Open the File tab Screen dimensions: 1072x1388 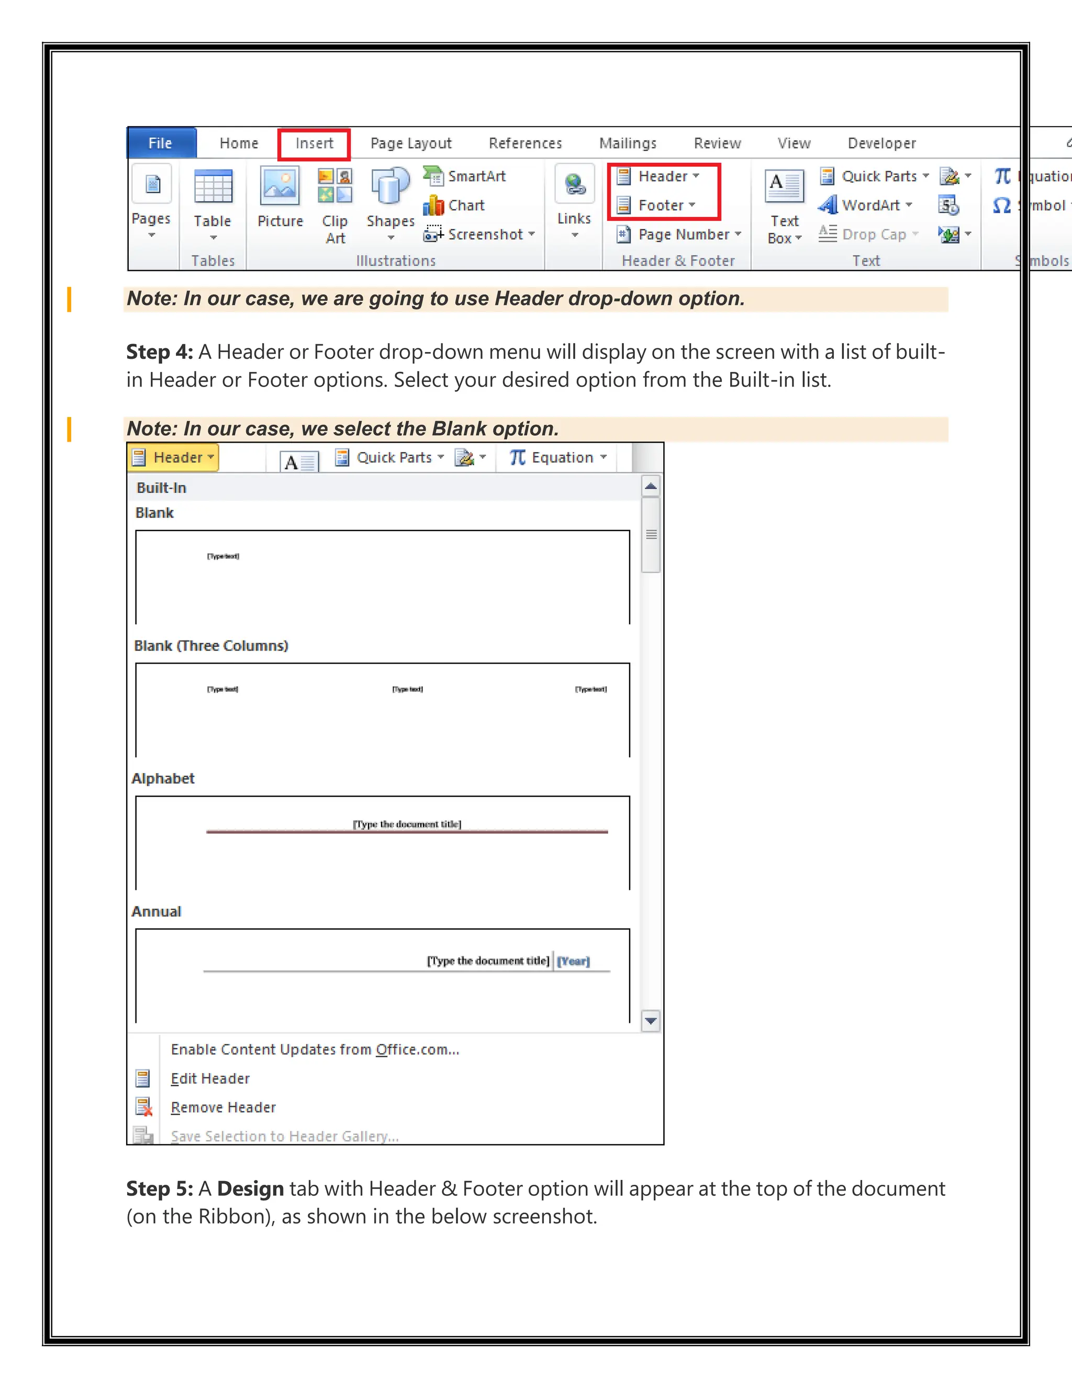pyautogui.click(x=161, y=143)
